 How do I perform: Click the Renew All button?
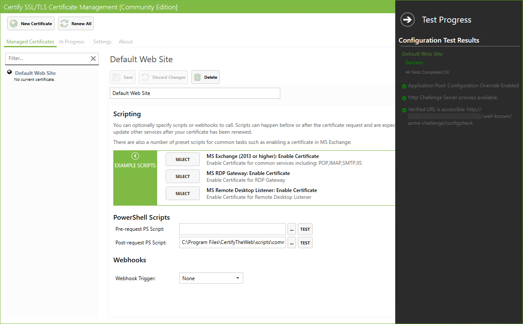coord(76,23)
